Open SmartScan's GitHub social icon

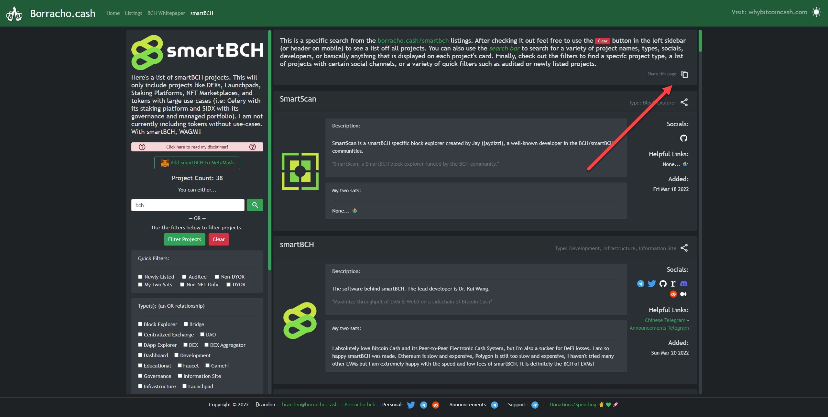(x=683, y=138)
